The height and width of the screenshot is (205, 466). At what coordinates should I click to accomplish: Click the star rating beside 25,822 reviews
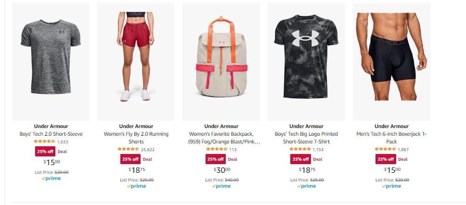coord(129,149)
